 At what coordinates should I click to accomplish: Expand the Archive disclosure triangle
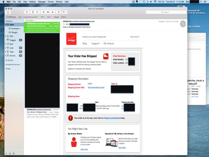pyautogui.click(x=6, y=56)
